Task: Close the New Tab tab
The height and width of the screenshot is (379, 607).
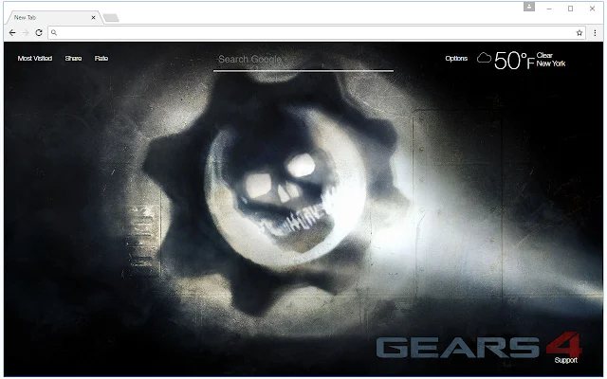Action: coord(93,17)
